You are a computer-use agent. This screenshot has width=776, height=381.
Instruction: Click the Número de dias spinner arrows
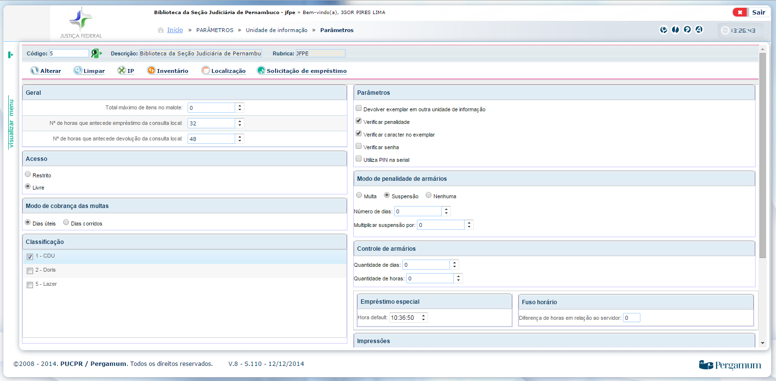tap(446, 211)
